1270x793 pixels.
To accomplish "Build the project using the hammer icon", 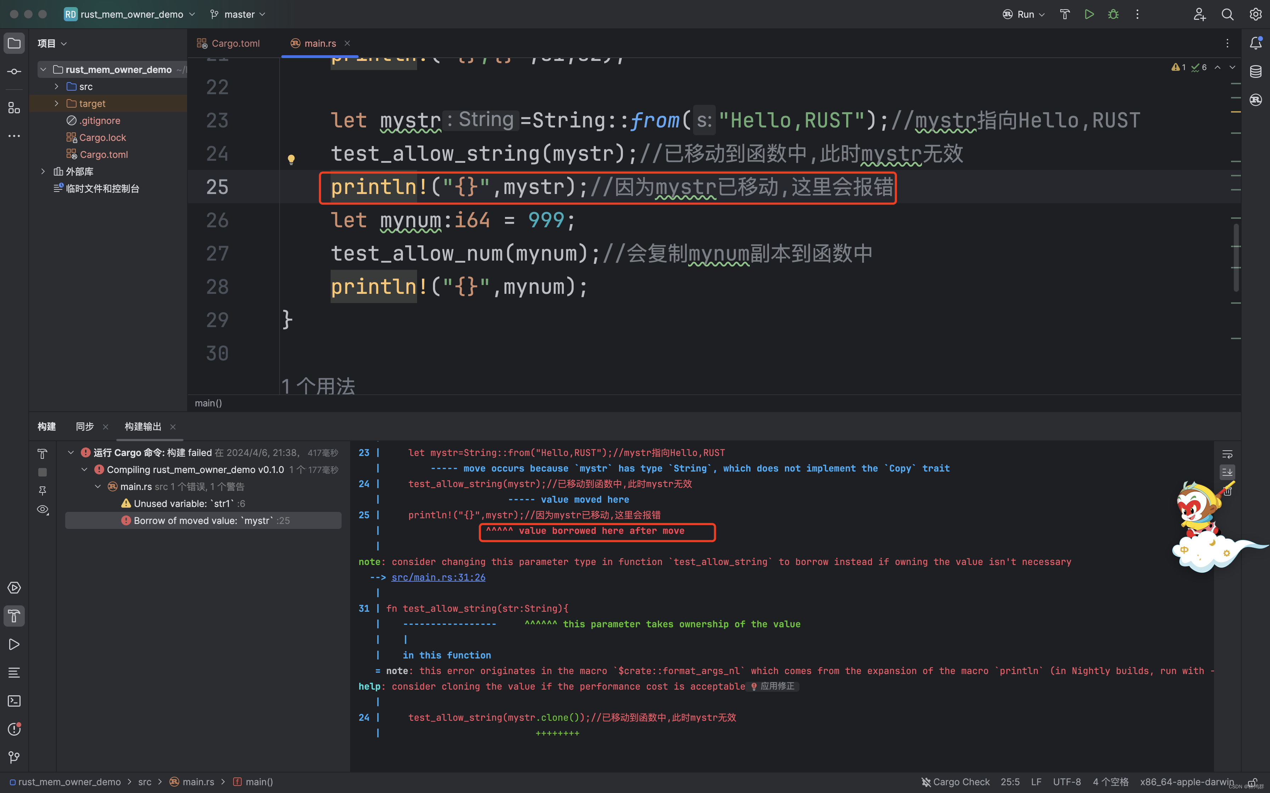I will pos(1064,14).
